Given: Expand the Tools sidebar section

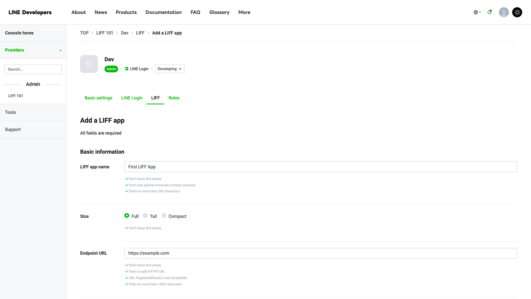Looking at the screenshot, I should tap(33, 112).
